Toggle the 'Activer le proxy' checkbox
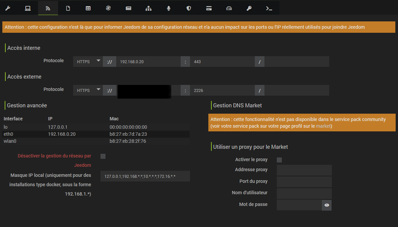This screenshot has width=398, height=227. coord(279,160)
